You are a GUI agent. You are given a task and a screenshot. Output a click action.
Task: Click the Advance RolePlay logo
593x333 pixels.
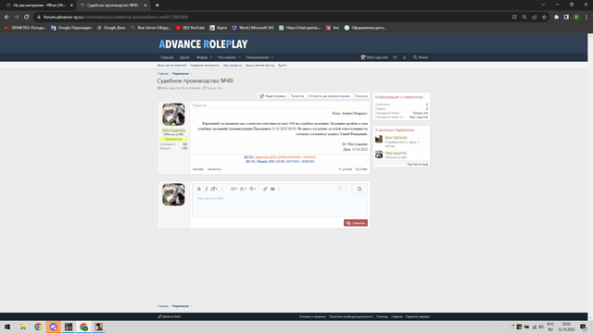coord(203,44)
